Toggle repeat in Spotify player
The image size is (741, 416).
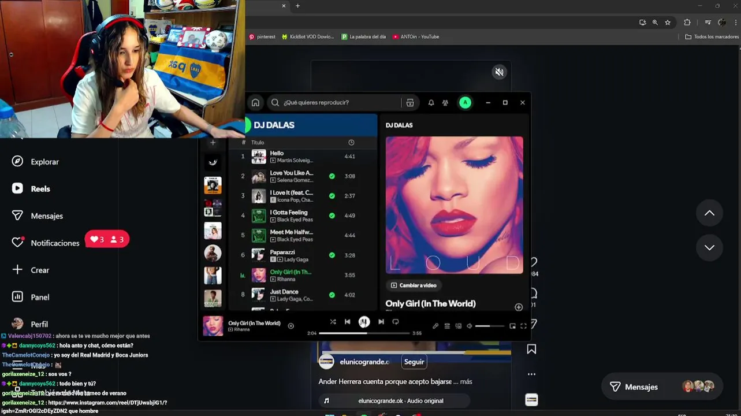point(396,322)
